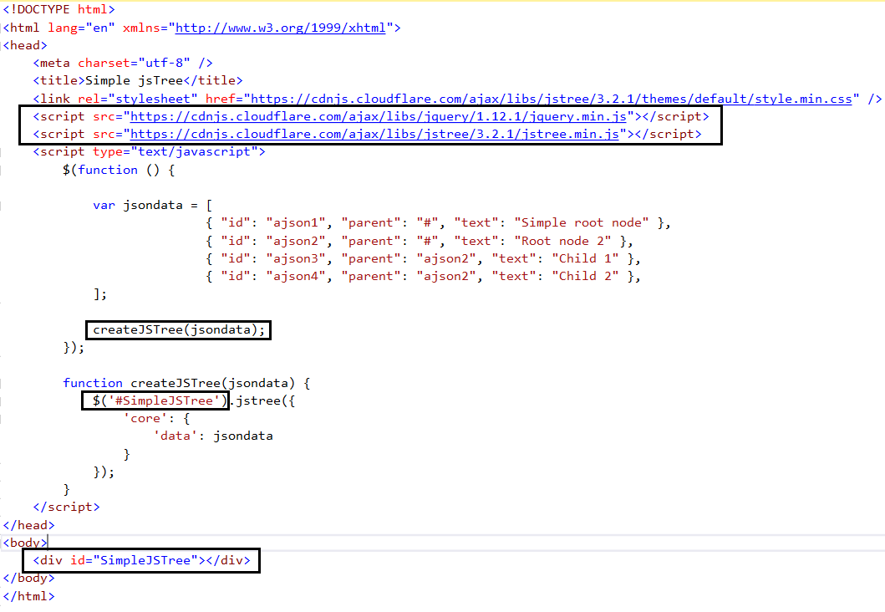The width and height of the screenshot is (885, 612).
Task: Click the 'core' property key string
Action: click(145, 417)
